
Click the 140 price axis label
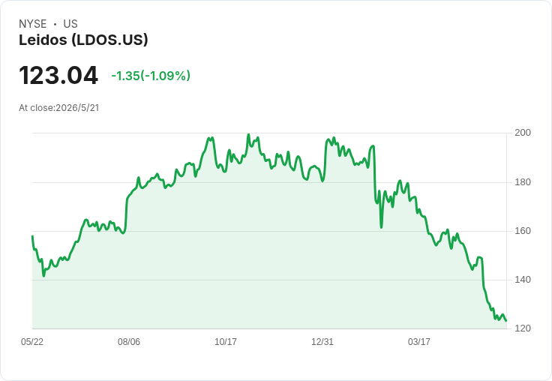[x=523, y=280]
